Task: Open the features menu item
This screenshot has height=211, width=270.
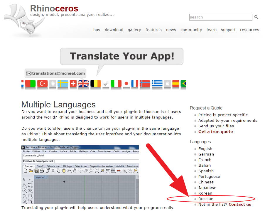Action: coord(153,30)
